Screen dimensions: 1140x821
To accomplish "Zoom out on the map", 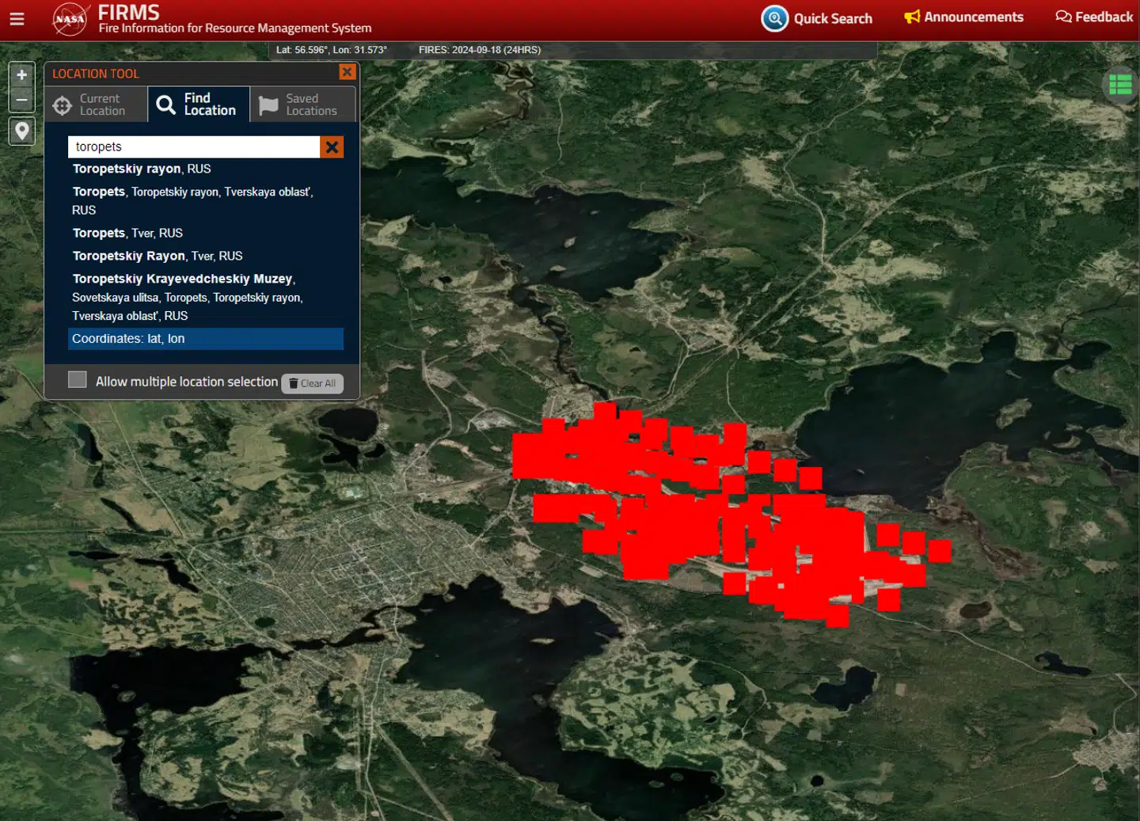I will [22, 100].
